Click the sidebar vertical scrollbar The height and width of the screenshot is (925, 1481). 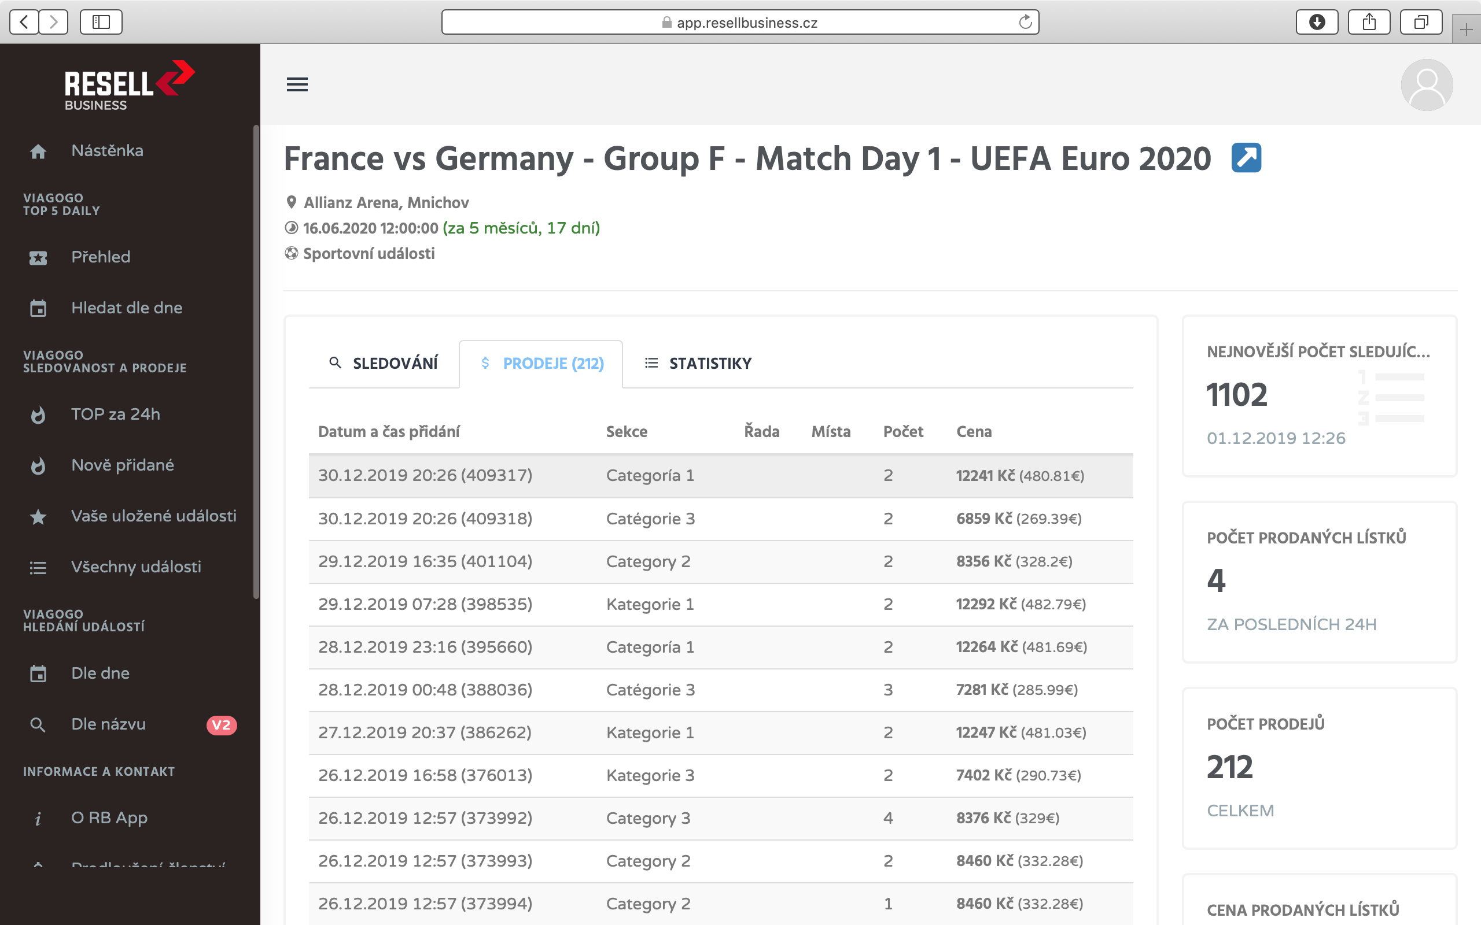coord(256,362)
